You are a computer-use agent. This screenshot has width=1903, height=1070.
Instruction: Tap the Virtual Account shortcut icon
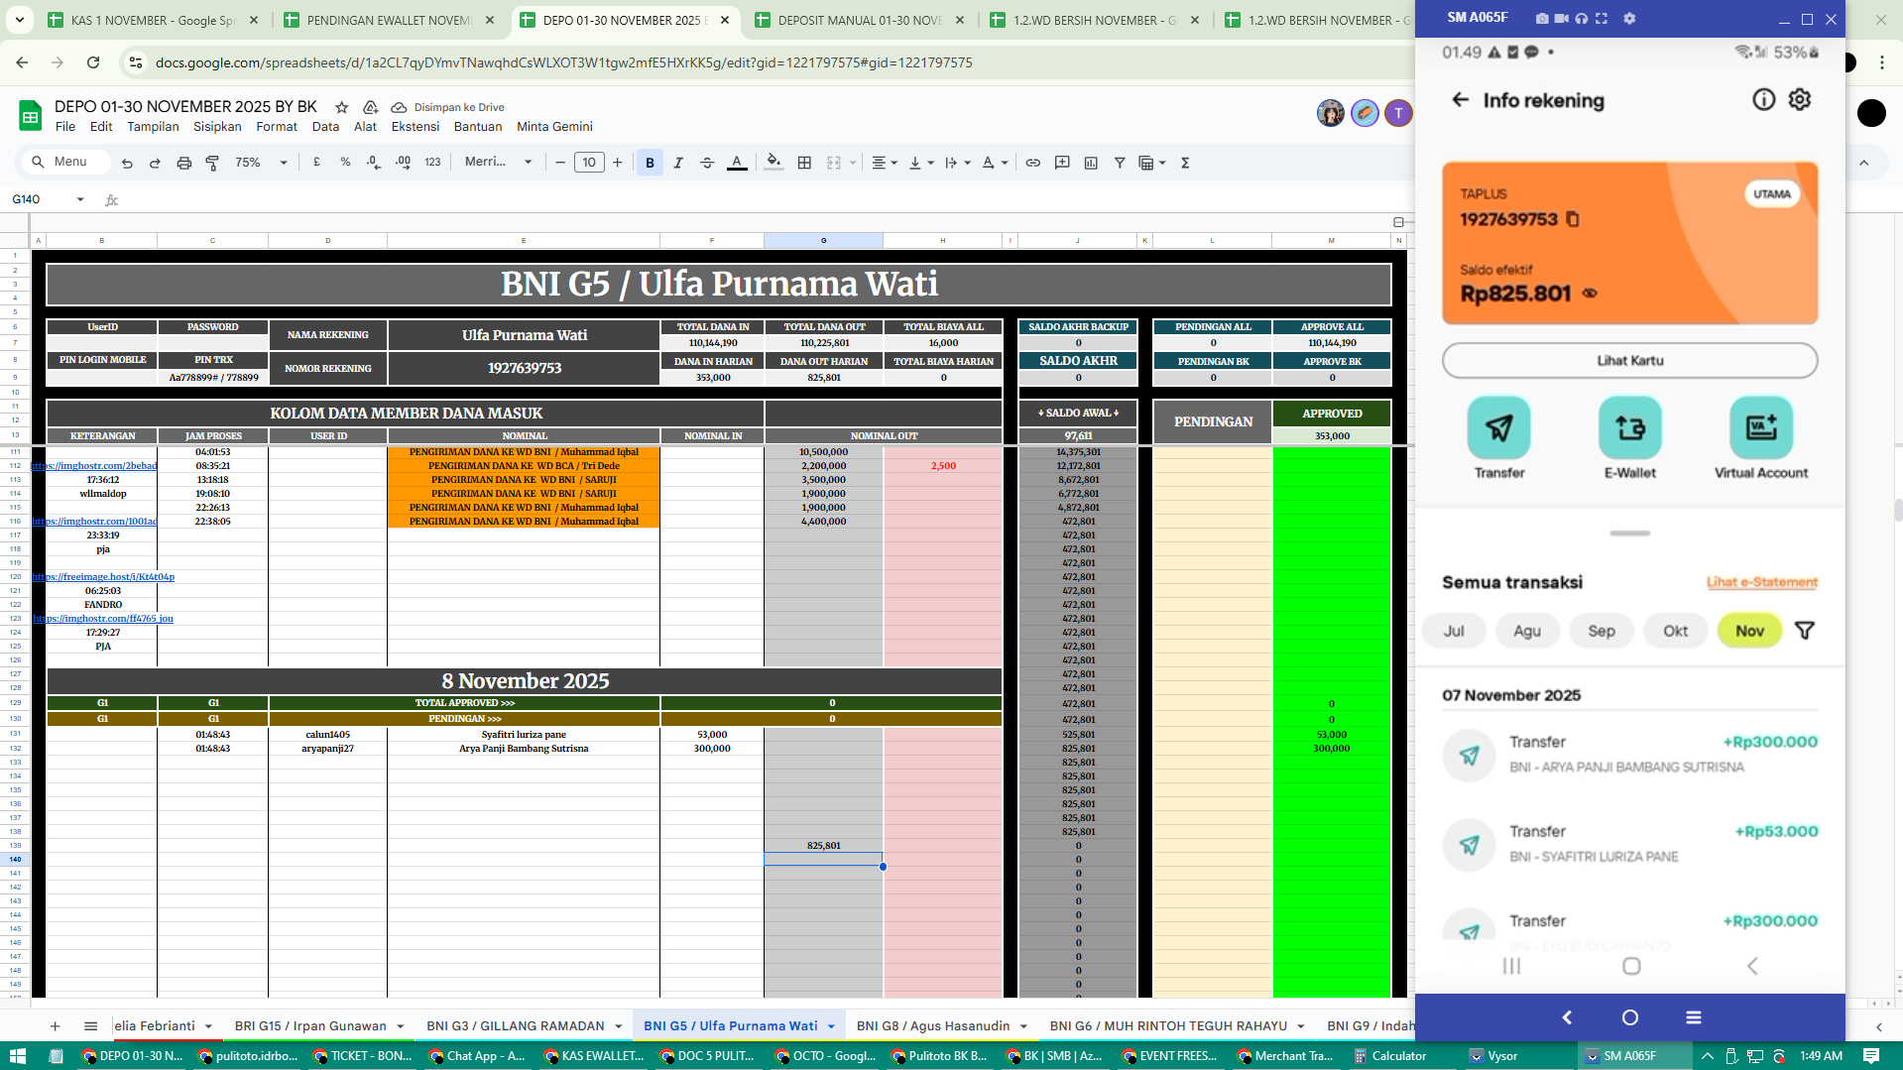point(1761,428)
